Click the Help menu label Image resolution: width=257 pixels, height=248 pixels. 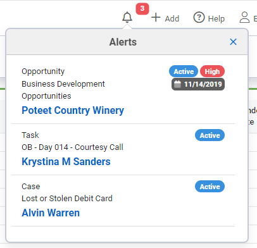216,18
